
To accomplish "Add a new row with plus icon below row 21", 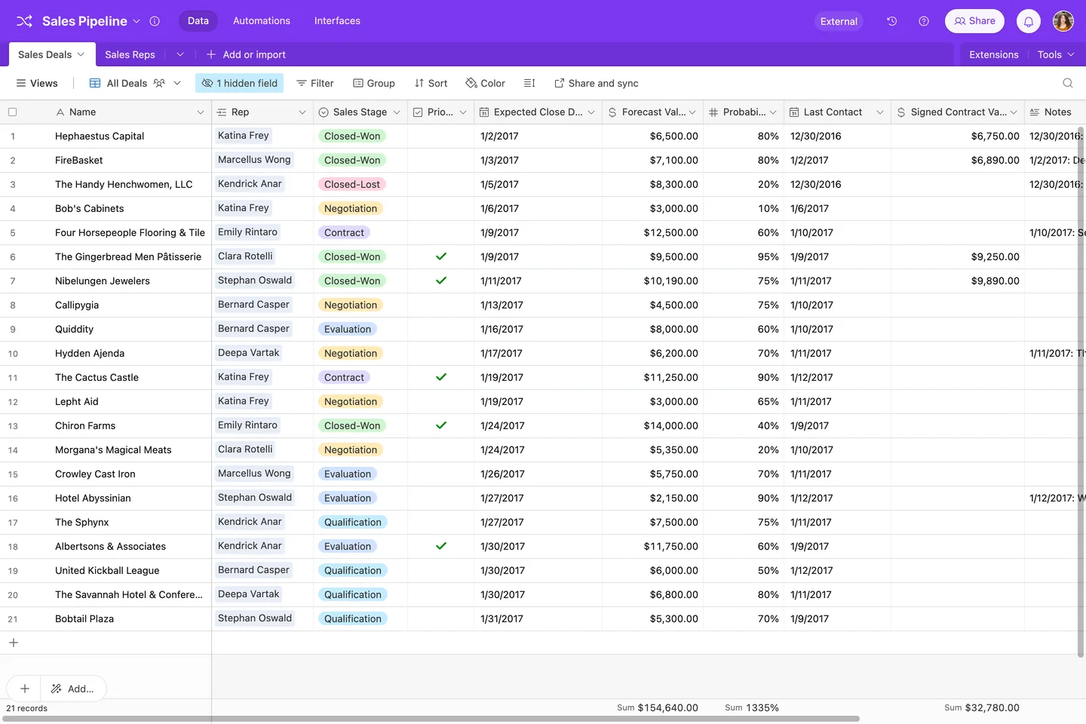I will [x=14, y=643].
